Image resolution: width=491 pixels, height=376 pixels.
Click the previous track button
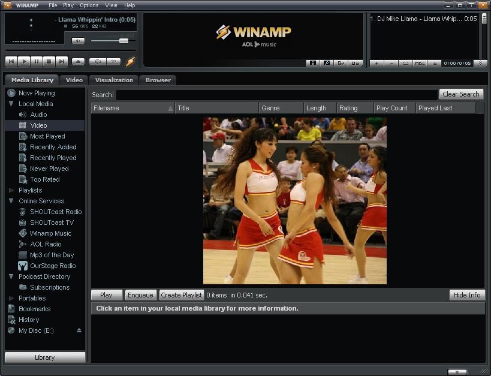click(11, 61)
